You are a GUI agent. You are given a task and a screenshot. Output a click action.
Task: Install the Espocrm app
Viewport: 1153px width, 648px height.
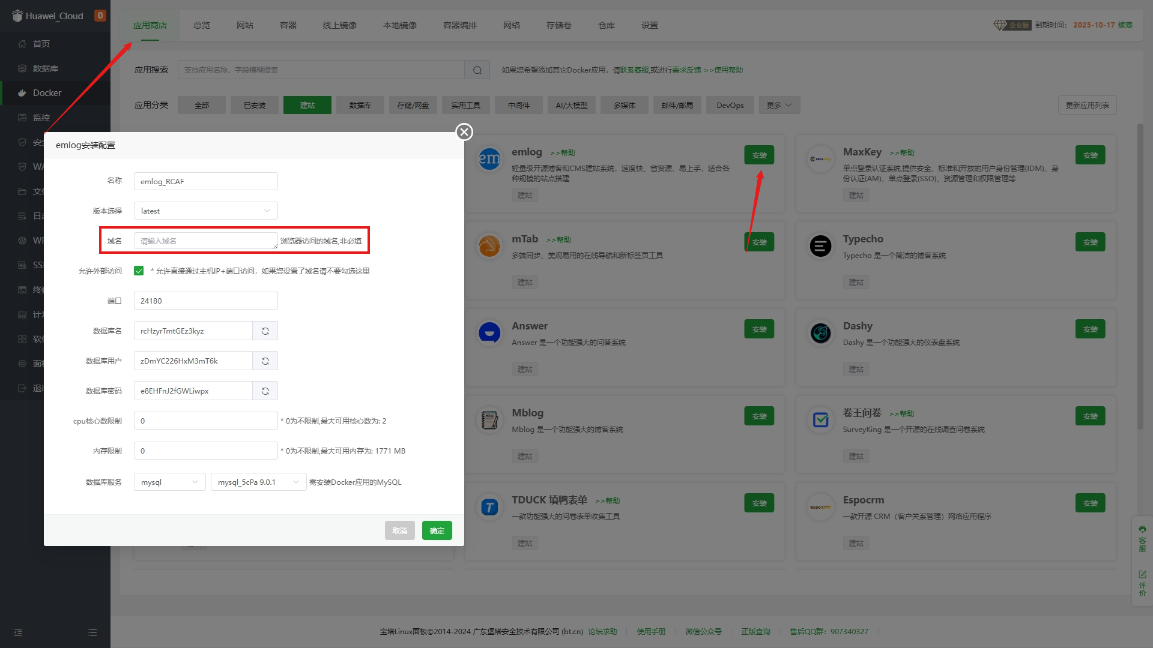[x=1091, y=503]
